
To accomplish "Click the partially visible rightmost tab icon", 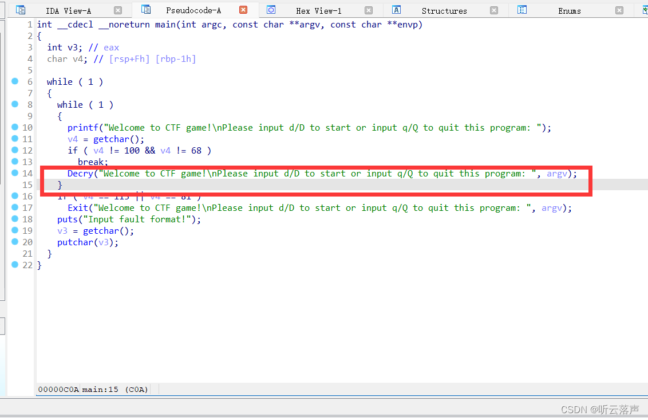I will pyautogui.click(x=644, y=10).
